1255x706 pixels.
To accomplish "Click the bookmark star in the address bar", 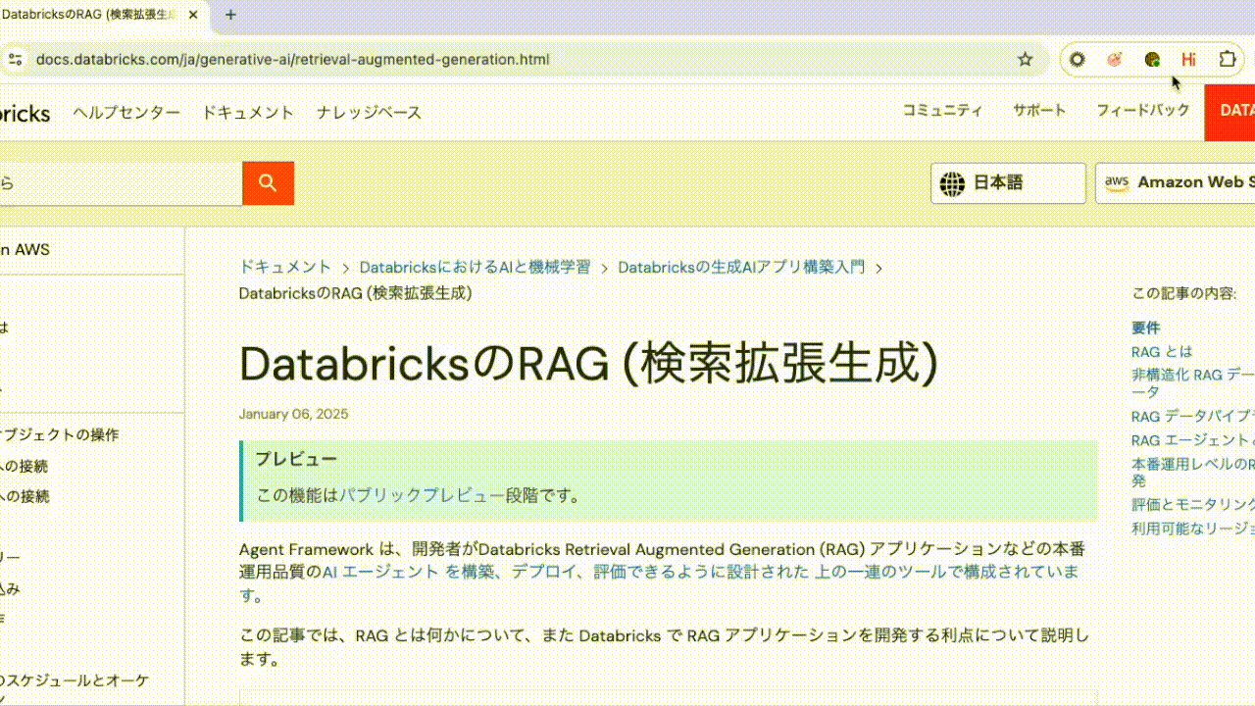I will pos(1025,59).
